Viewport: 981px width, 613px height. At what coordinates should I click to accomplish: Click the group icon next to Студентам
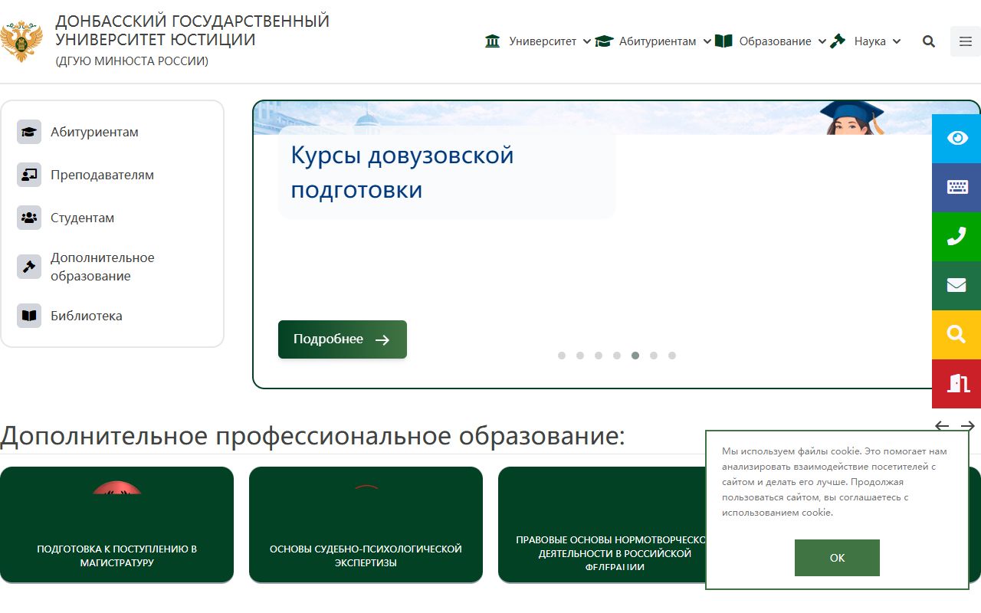click(x=29, y=218)
